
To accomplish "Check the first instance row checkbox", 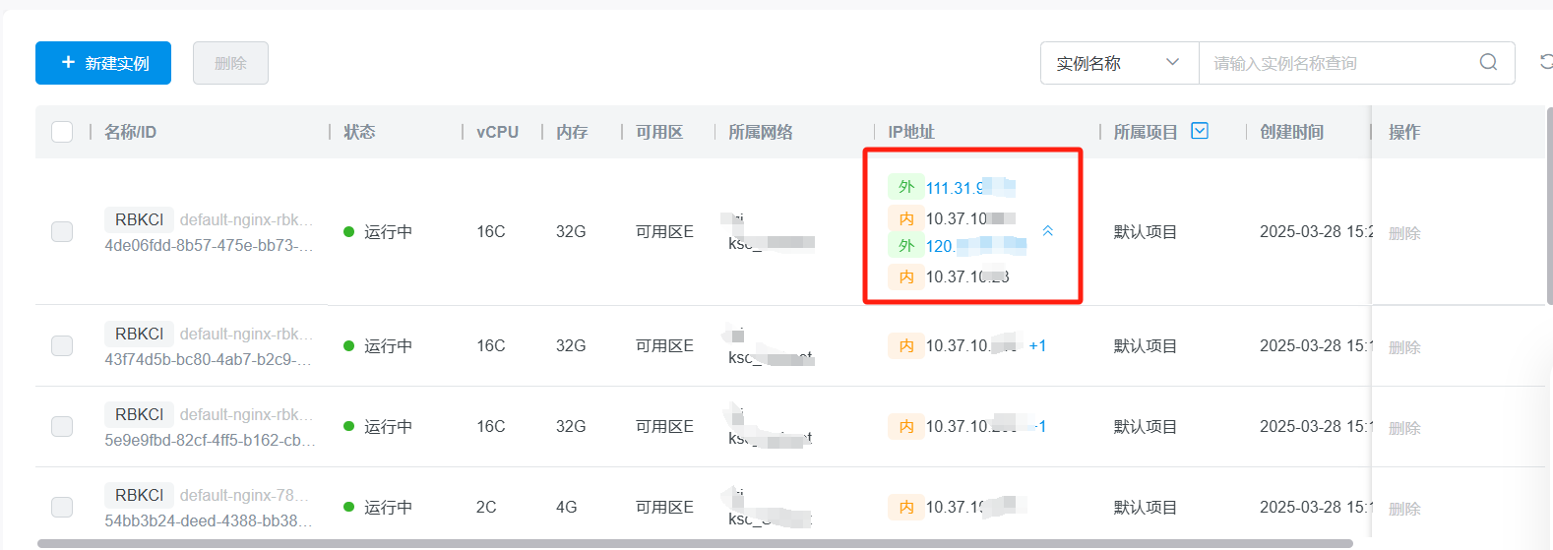I will click(62, 231).
